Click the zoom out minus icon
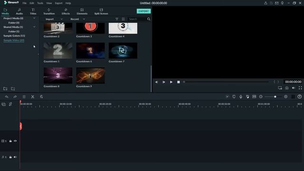This screenshot has width=304, height=171. 261,96
